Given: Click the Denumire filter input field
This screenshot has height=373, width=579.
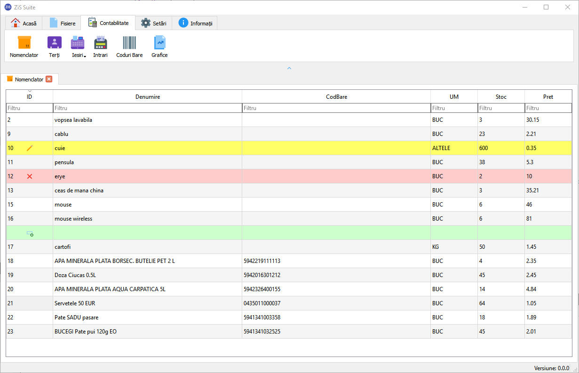Looking at the screenshot, I should coord(147,108).
